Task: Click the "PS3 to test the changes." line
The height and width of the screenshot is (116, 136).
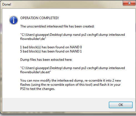Action: (x=37, y=89)
